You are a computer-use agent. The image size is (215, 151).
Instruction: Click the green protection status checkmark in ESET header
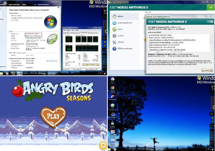211,8
